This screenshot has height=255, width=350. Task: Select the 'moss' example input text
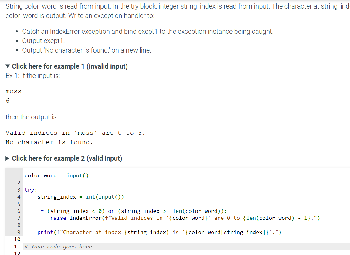tap(13, 91)
